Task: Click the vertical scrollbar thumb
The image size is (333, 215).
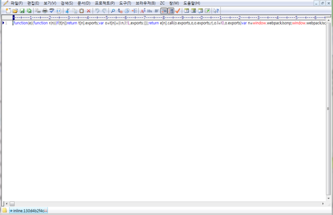Action: point(328,109)
